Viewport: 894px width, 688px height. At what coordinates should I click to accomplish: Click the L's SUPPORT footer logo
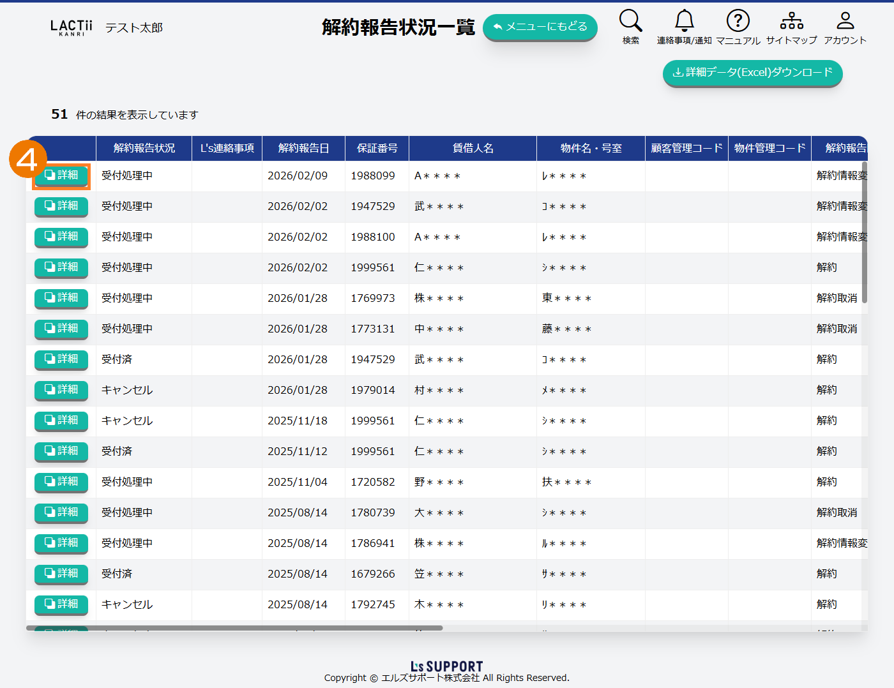[x=446, y=666]
